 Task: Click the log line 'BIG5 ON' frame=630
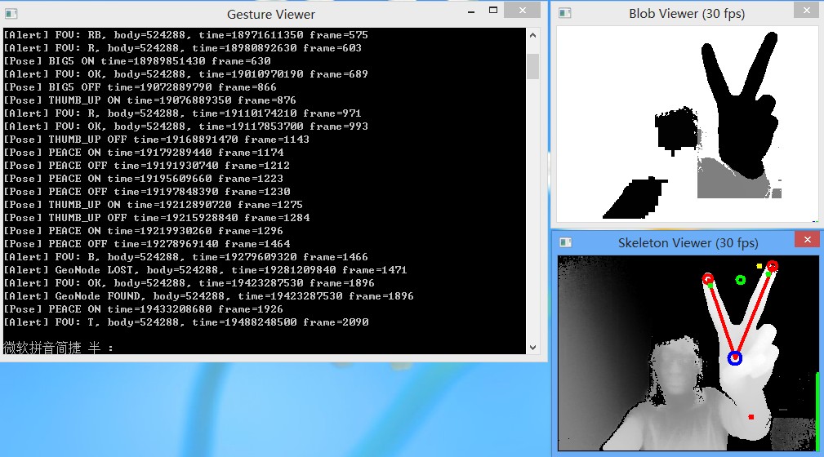pos(137,61)
